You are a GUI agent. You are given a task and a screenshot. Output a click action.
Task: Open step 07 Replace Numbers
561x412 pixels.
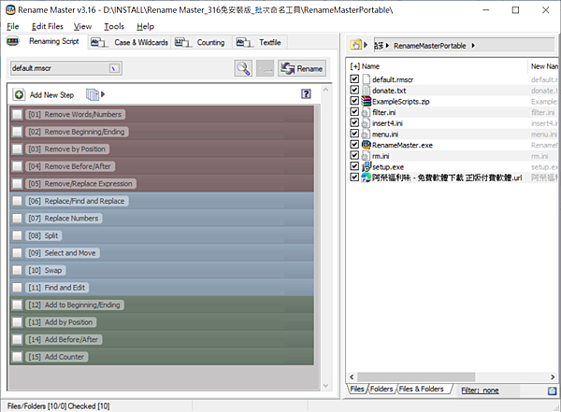click(x=64, y=219)
